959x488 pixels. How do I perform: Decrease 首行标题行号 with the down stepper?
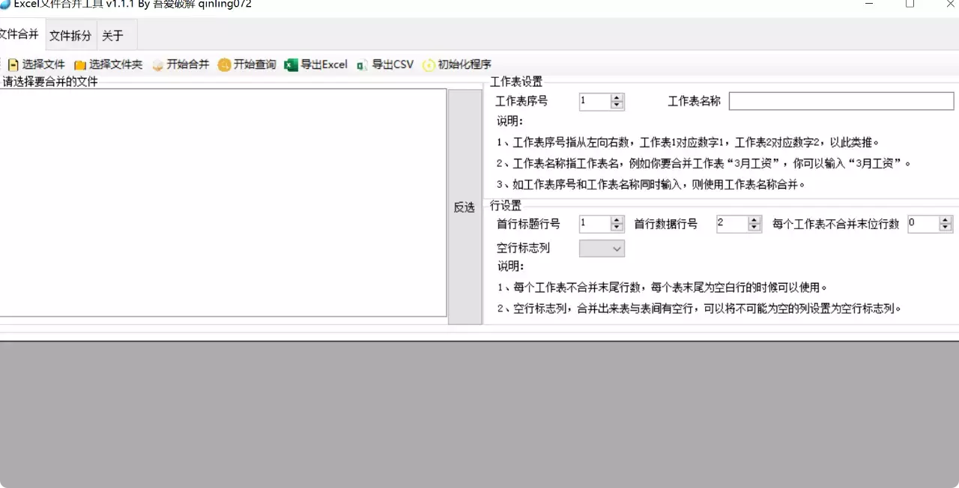617,227
